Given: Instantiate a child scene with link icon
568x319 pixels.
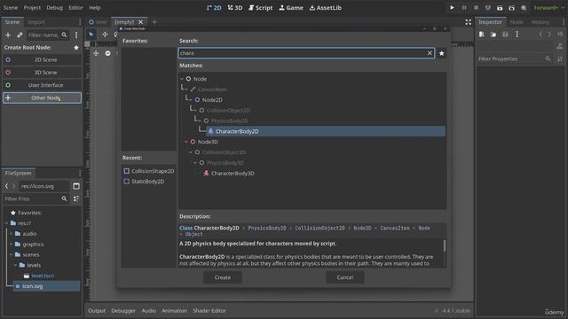Looking at the screenshot, I should [20, 35].
